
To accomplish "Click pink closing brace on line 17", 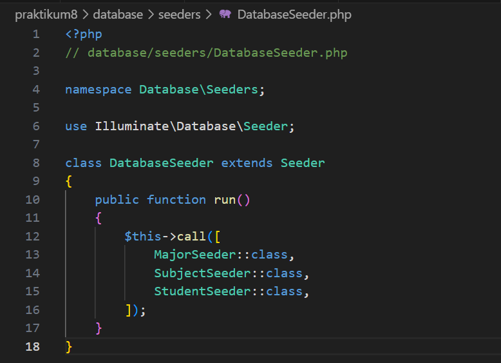I will [99, 328].
